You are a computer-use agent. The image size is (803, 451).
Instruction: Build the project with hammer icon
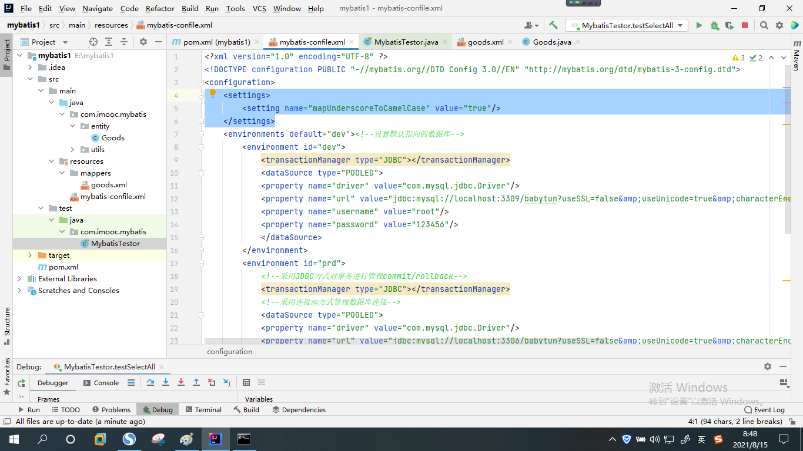[x=553, y=25]
